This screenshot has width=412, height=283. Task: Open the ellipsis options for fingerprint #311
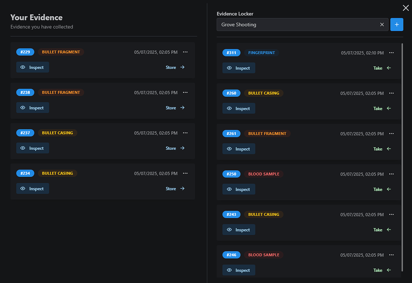[x=391, y=53]
